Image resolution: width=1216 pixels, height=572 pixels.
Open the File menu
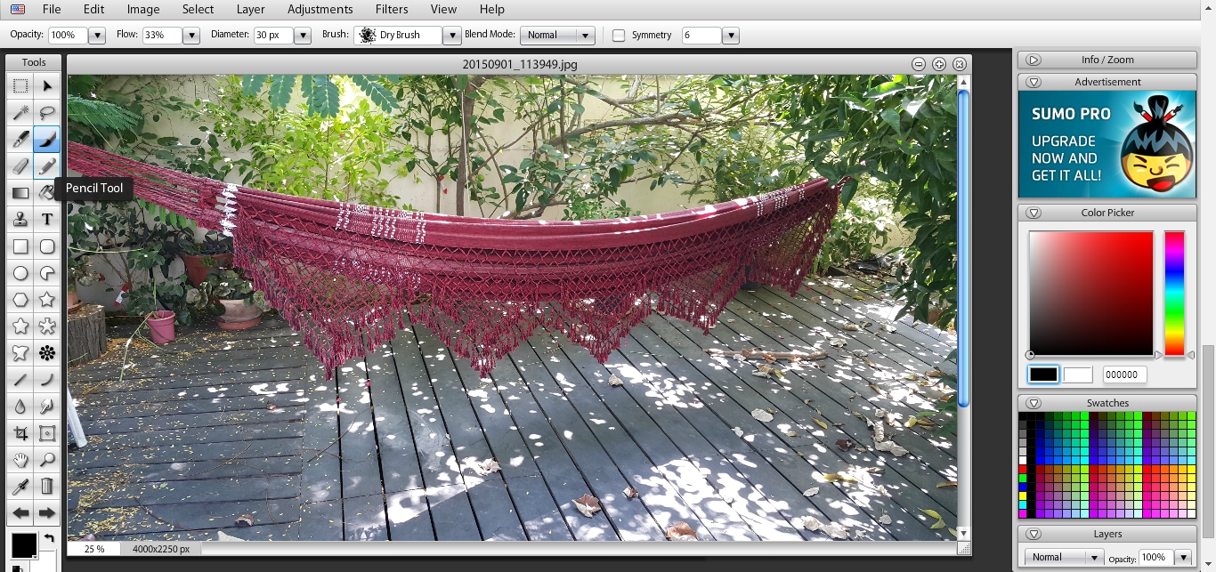(x=52, y=9)
